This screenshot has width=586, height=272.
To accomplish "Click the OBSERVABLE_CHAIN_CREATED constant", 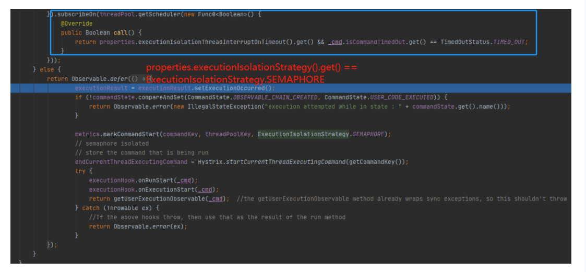I will [x=276, y=97].
